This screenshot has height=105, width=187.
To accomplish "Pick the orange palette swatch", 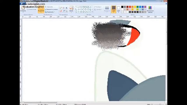I will point(132,7).
